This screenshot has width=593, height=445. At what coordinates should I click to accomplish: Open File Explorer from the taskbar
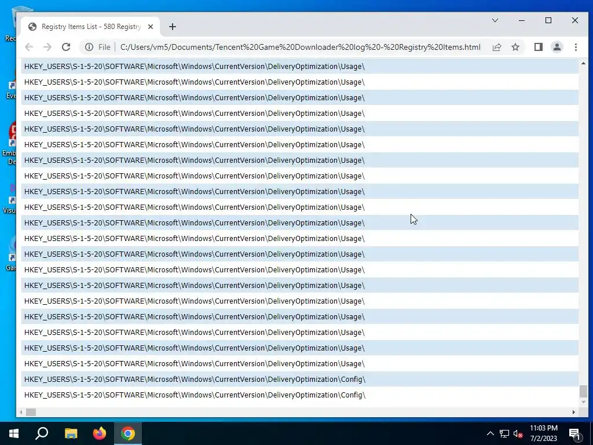(x=71, y=433)
